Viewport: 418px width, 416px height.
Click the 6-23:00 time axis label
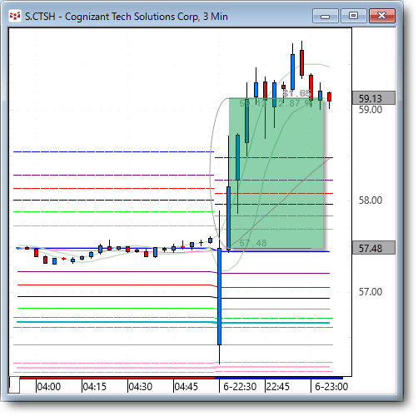[x=331, y=387]
